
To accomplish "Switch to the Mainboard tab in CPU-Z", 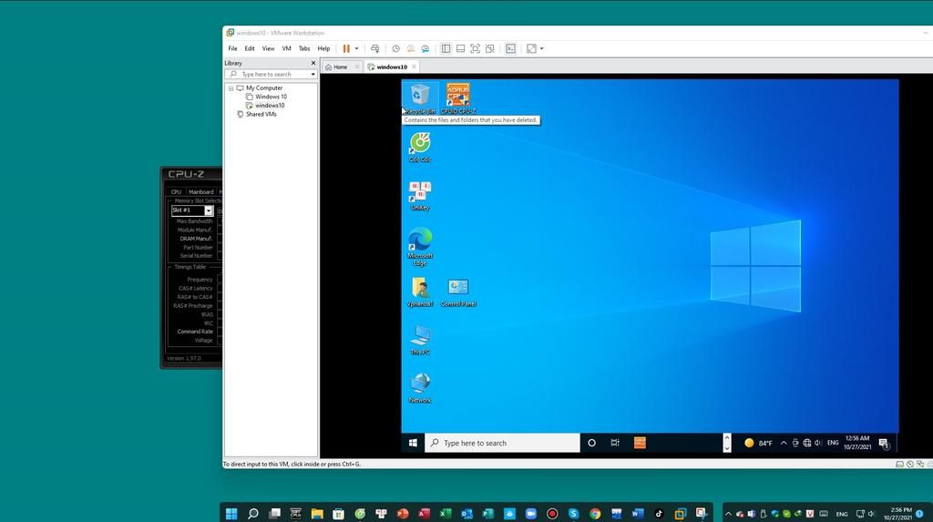I will (201, 191).
